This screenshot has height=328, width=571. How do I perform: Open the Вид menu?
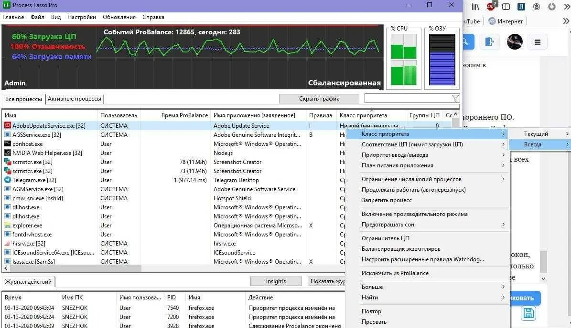(56, 17)
